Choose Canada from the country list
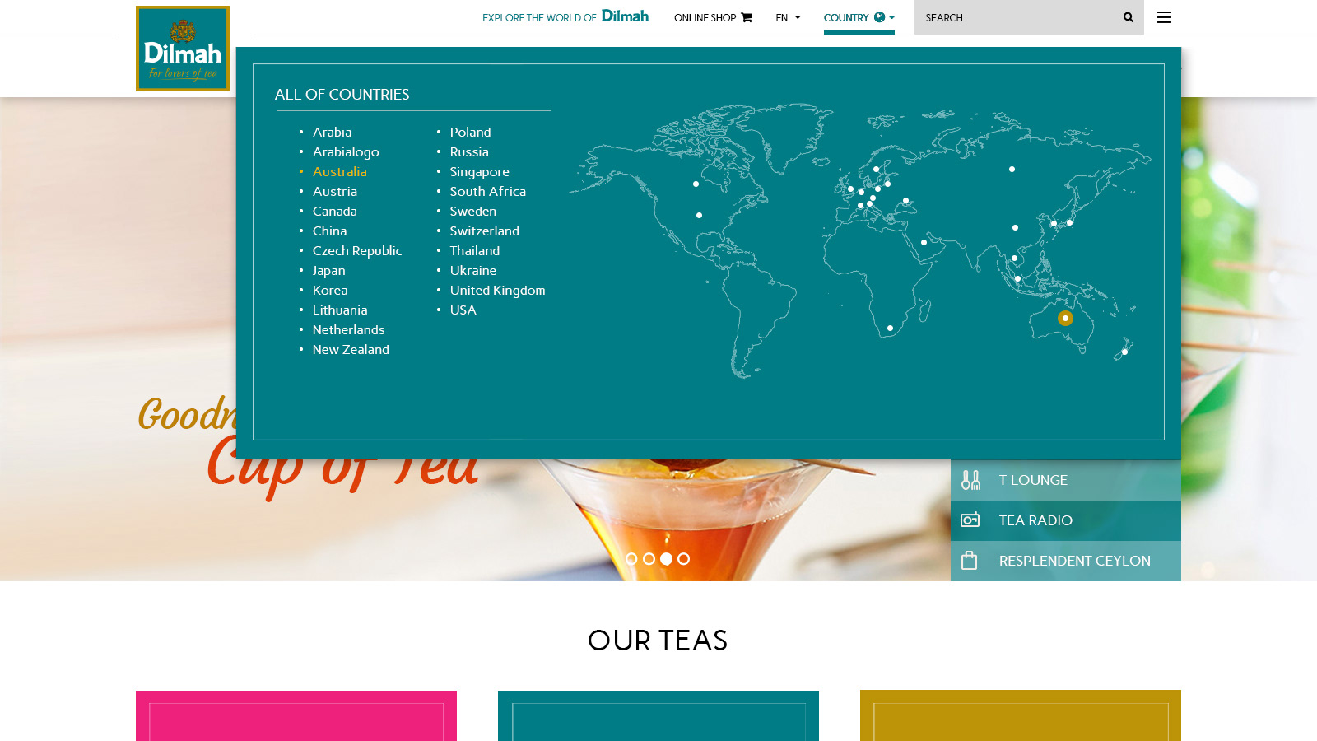This screenshot has width=1317, height=741. (335, 211)
